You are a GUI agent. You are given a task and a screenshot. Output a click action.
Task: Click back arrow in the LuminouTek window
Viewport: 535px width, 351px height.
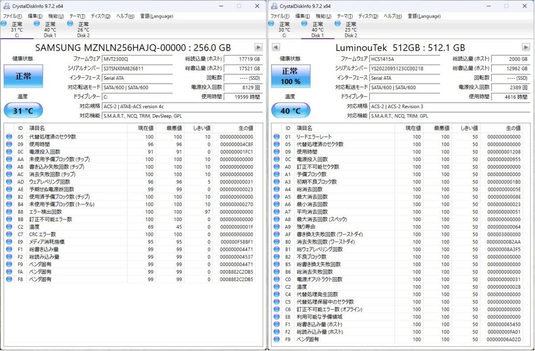click(x=276, y=48)
